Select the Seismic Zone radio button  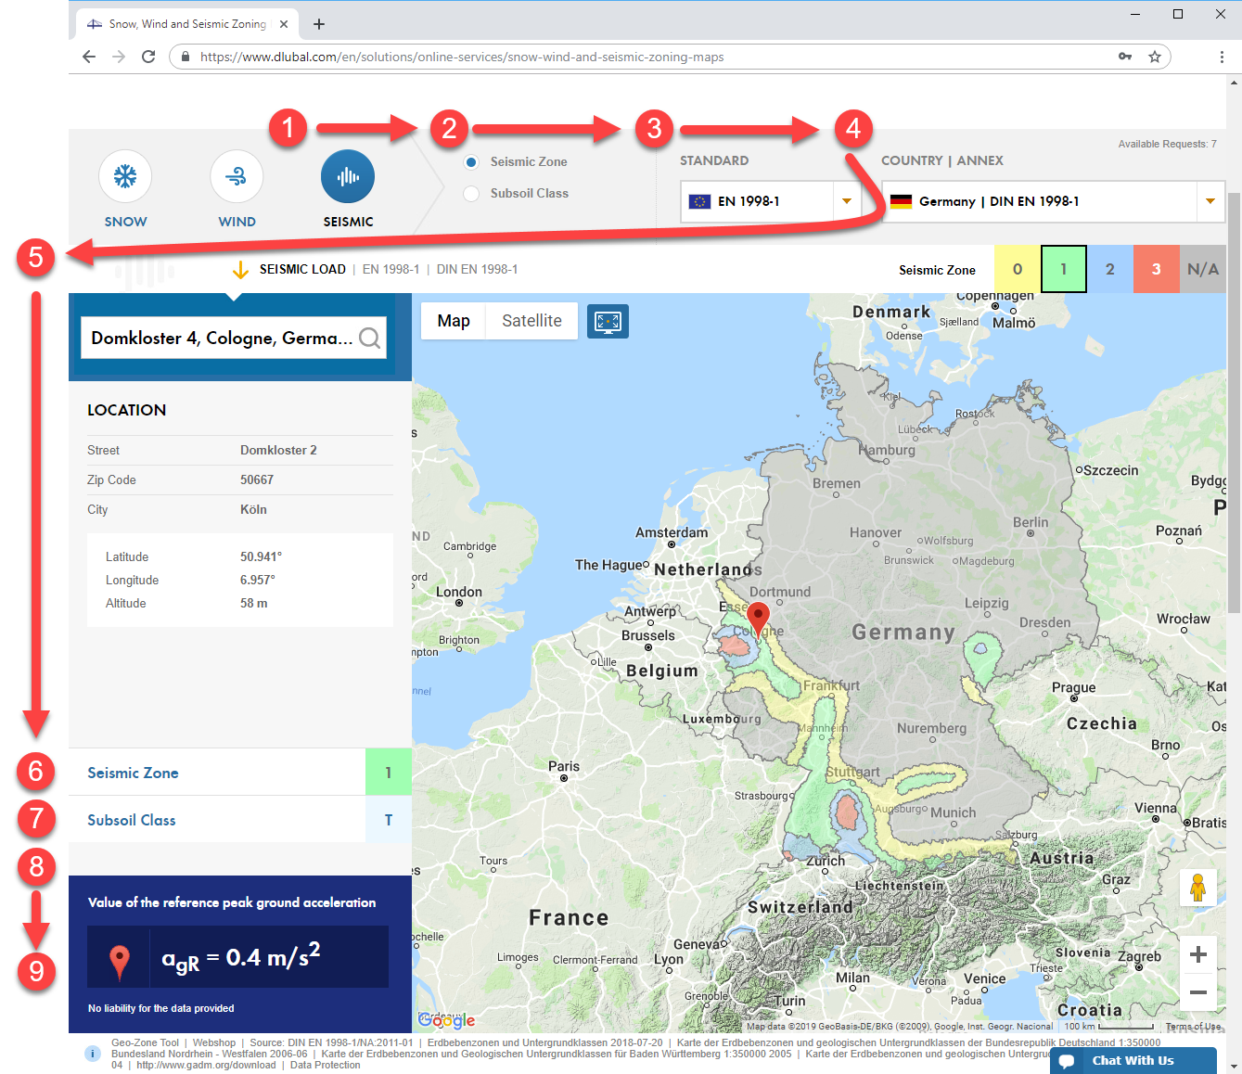click(471, 161)
